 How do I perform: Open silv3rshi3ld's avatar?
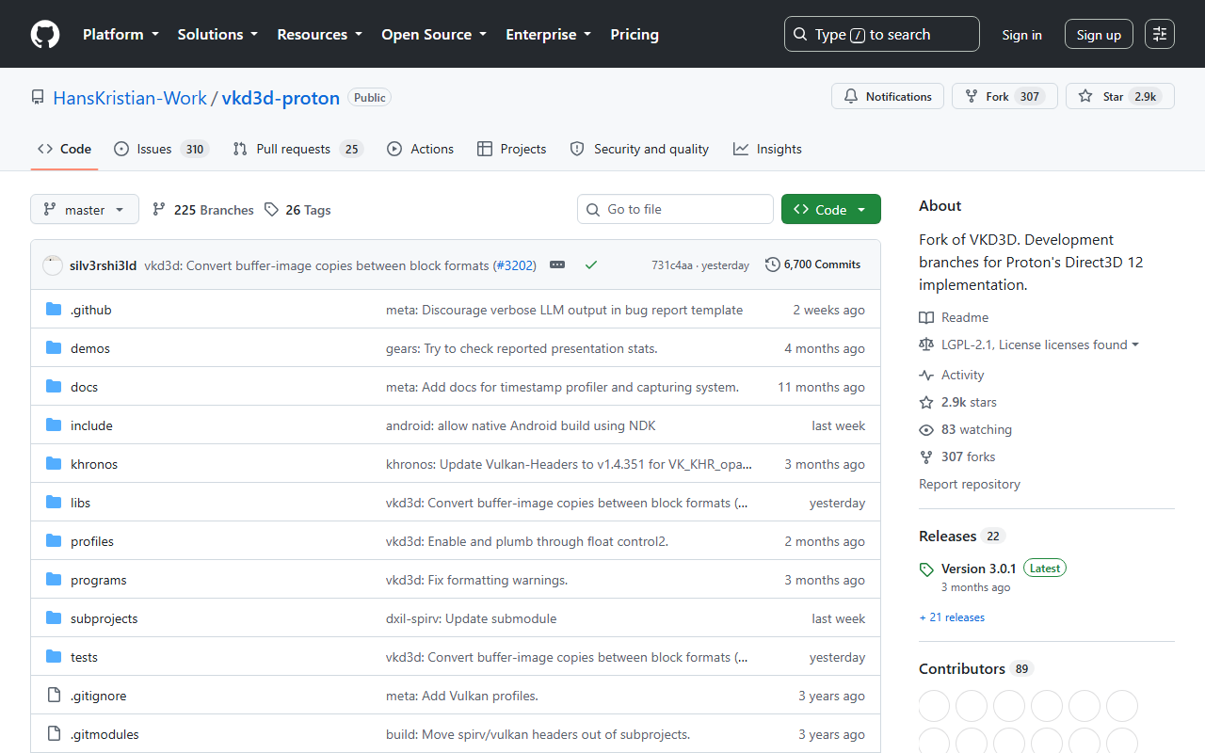click(x=53, y=265)
